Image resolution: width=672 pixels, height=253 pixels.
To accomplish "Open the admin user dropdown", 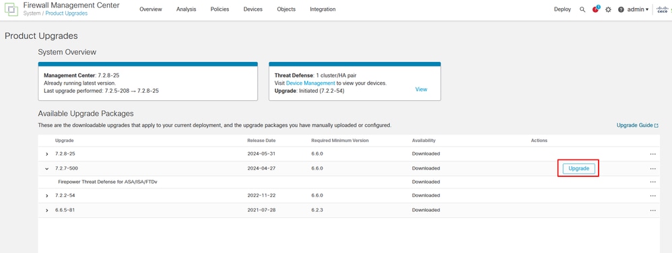I will pos(638,9).
